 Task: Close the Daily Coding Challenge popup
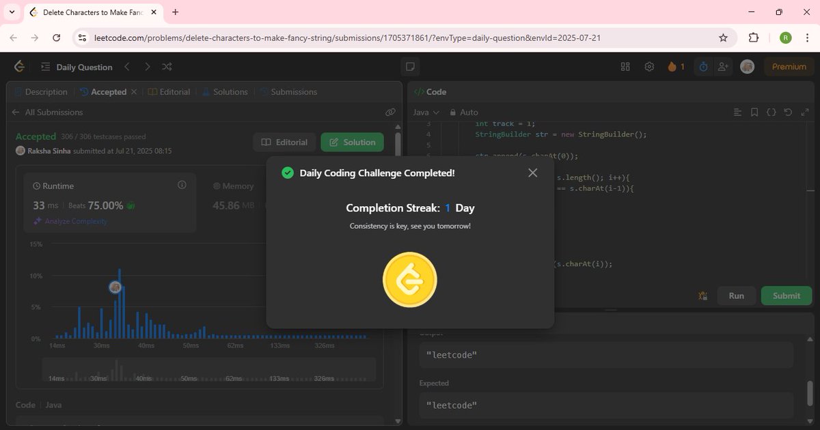coord(533,173)
